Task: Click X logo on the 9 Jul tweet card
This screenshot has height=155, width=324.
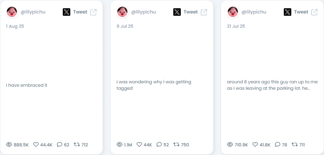Action: pos(177,12)
